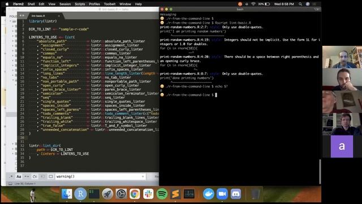Image resolution: width=362 pixels, height=204 pixels.
Task: Open the iTerm2 application menu
Action: pyautogui.click(x=18, y=4)
